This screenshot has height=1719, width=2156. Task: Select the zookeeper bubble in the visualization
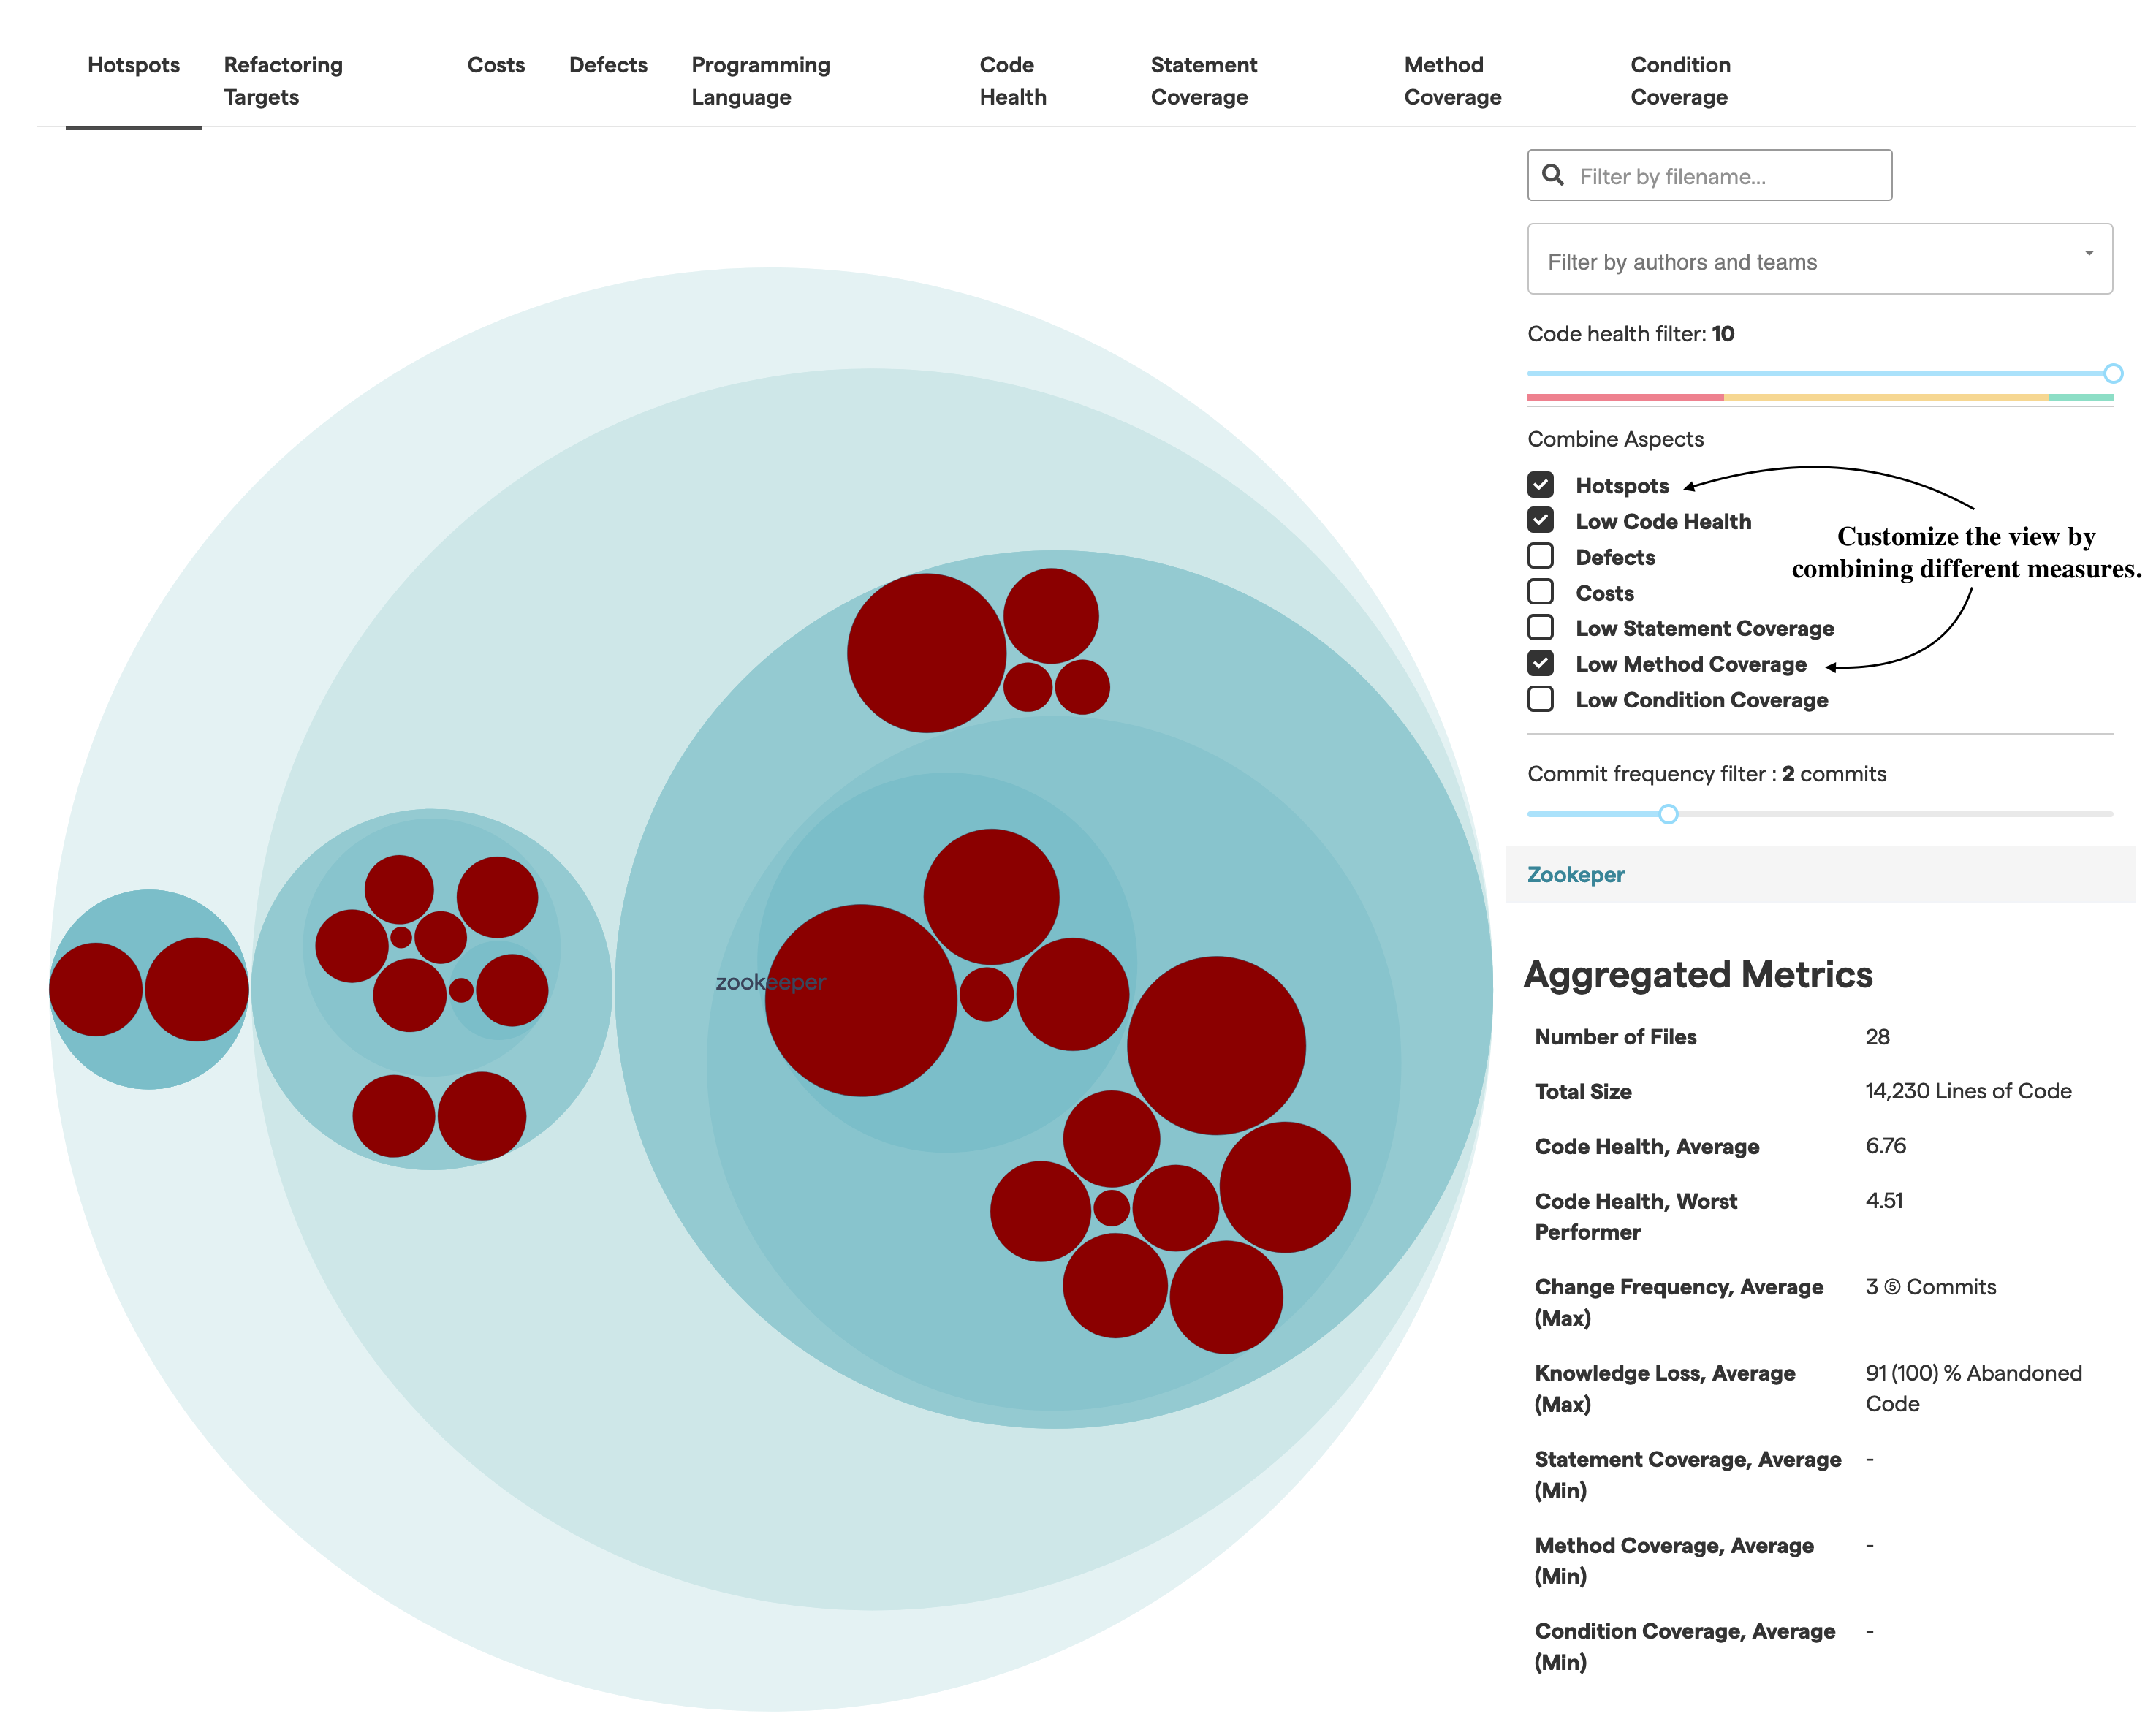[x=770, y=981]
